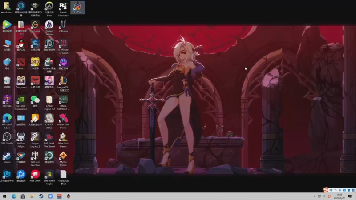Launch V Rising game shortcut
The image size is (356, 200).
pyautogui.click(x=63, y=26)
